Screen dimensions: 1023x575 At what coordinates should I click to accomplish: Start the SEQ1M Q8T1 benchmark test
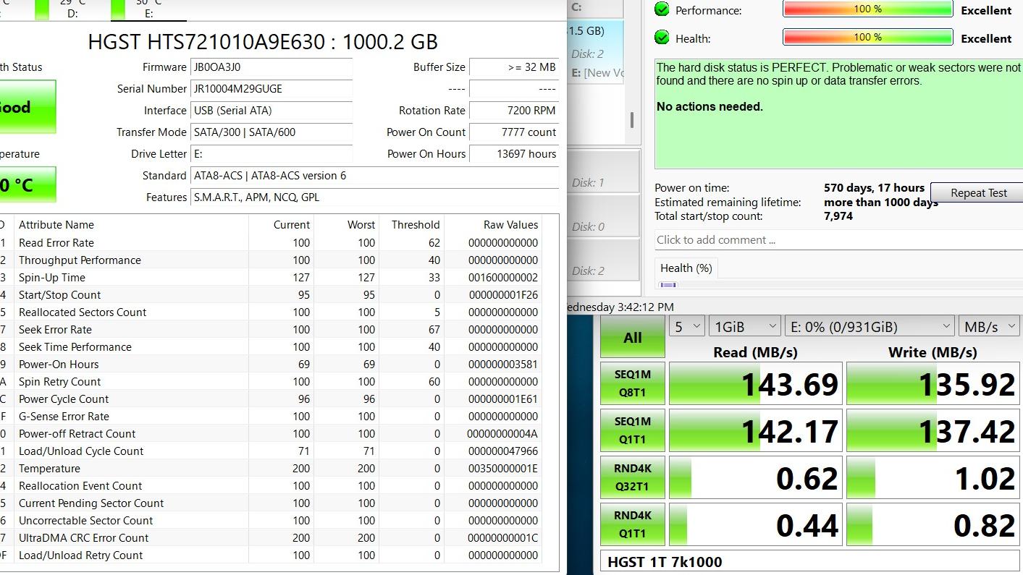coord(632,384)
